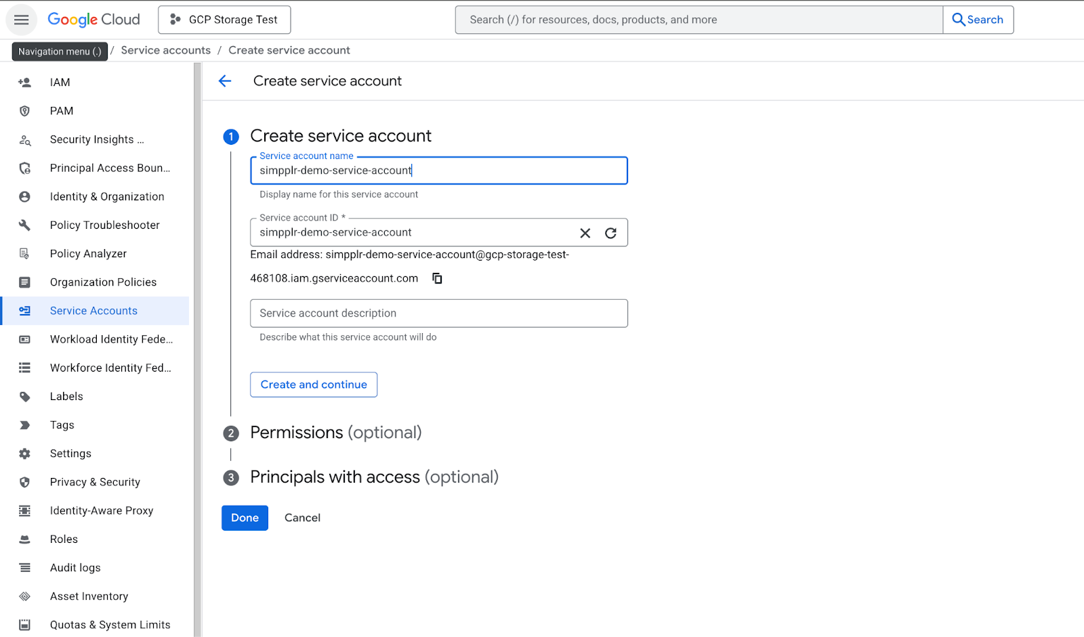1084x637 pixels.
Task: Open the GCP Storage Test project picker
Action: tap(224, 20)
